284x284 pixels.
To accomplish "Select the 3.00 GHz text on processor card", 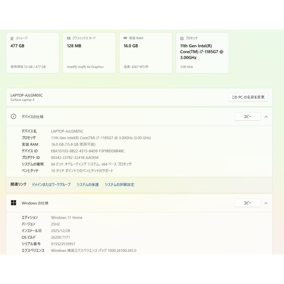I will coord(186,67).
